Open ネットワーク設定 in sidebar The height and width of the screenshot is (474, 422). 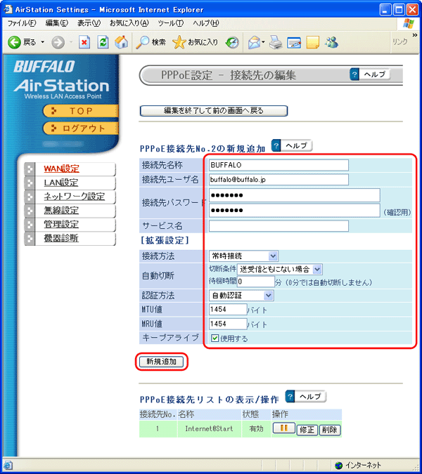[75, 197]
